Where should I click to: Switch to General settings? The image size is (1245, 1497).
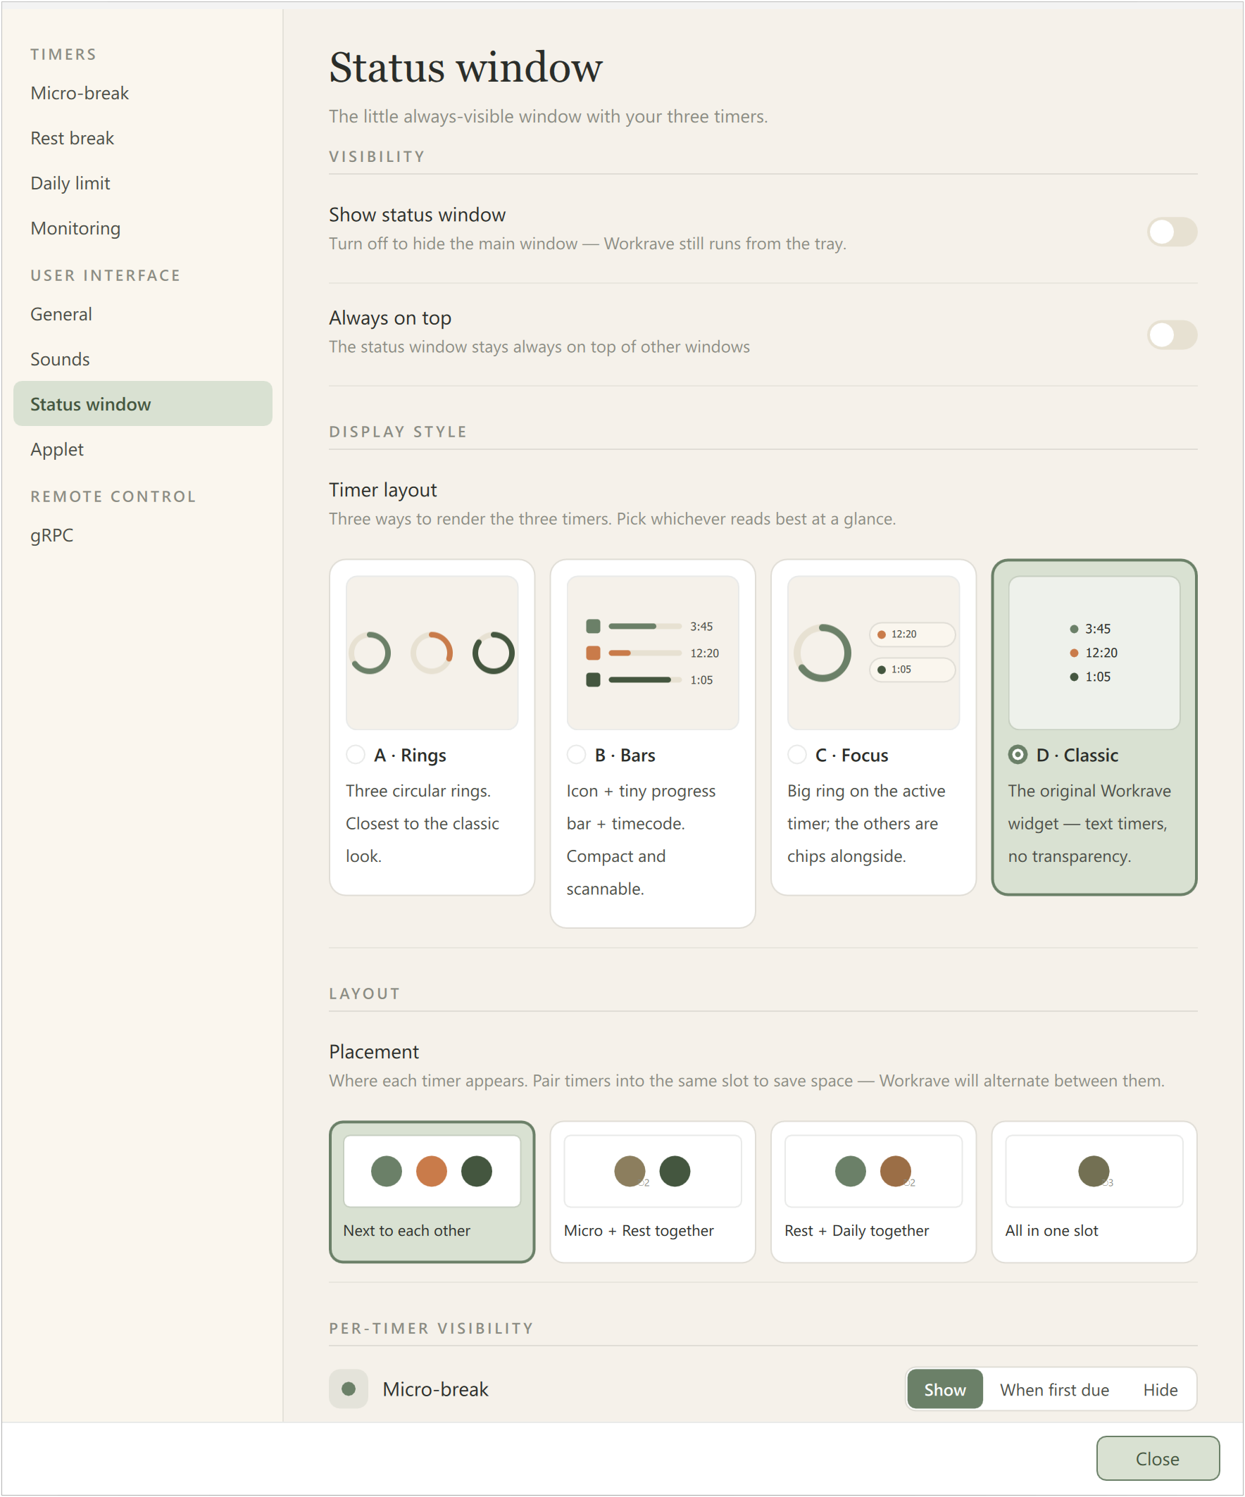pos(143,314)
